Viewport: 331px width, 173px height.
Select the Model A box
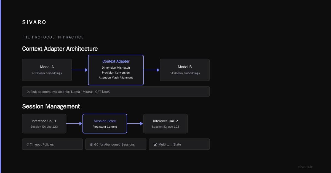pos(47,70)
